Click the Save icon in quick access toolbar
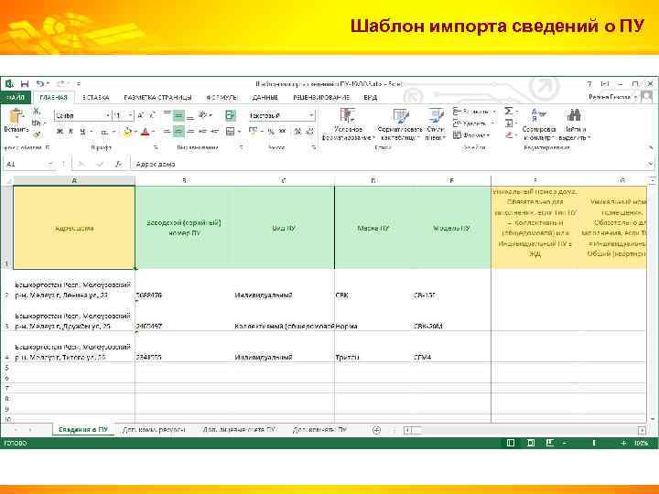The height and width of the screenshot is (494, 659). pyautogui.click(x=25, y=83)
